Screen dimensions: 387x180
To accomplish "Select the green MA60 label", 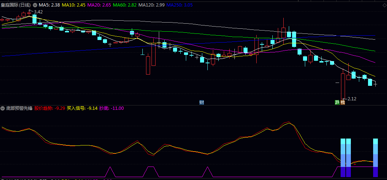I will (125, 5).
